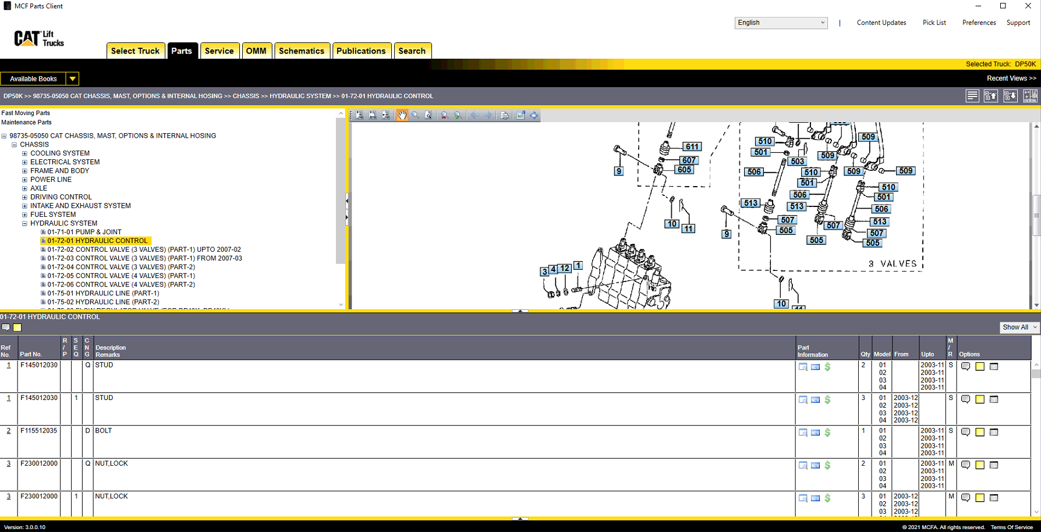This screenshot has height=532, width=1041.
Task: Switch to the Schematics tab
Action: 301,51
